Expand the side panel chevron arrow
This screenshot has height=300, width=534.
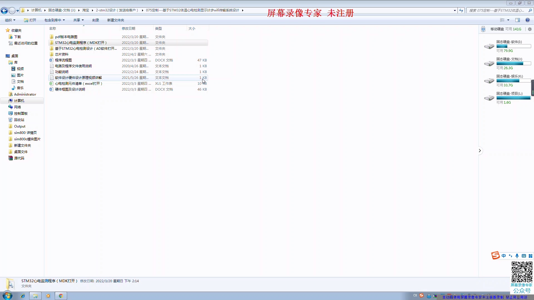(480, 151)
